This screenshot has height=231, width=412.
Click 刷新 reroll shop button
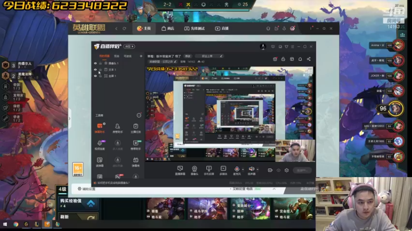pos(78,217)
